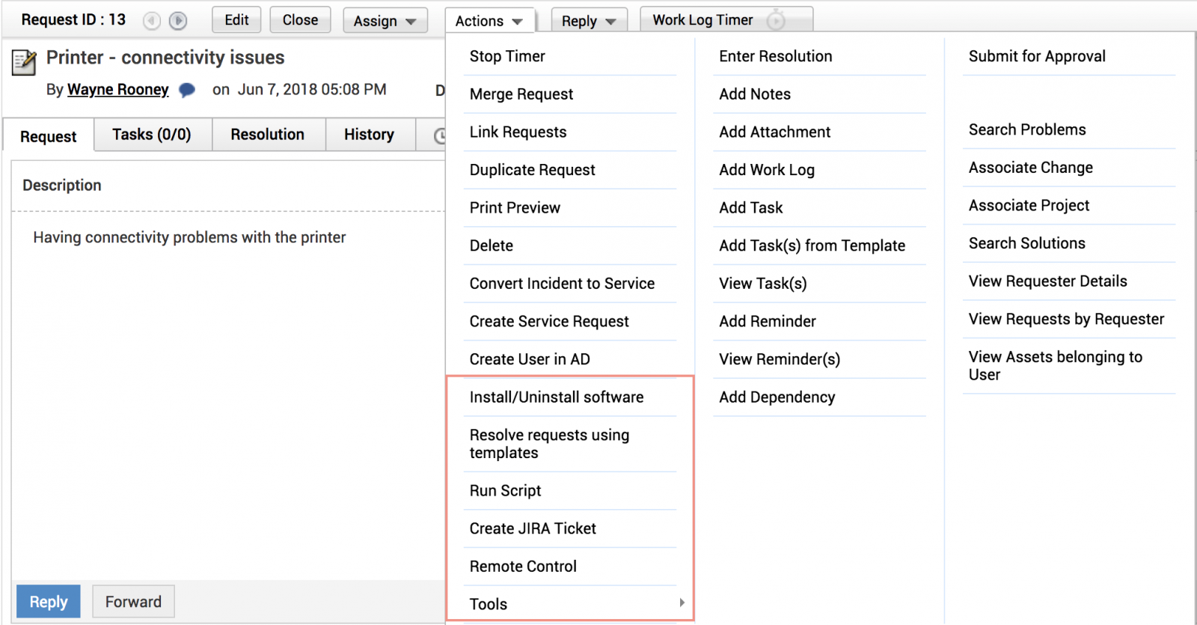The image size is (1197, 625).
Task: Switch to the Resolution tab
Action: [267, 135]
